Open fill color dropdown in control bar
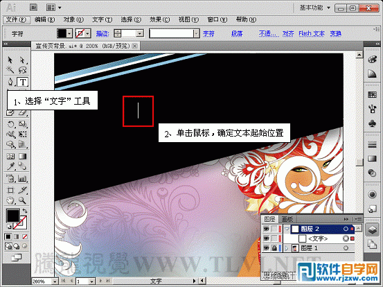 point(70,33)
